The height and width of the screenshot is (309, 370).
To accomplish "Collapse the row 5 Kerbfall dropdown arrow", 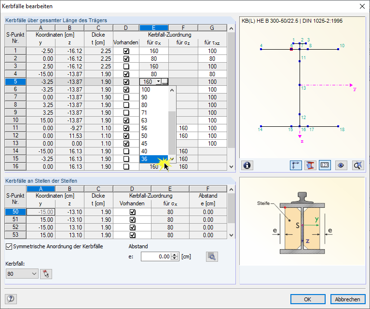I will (x=159, y=82).
